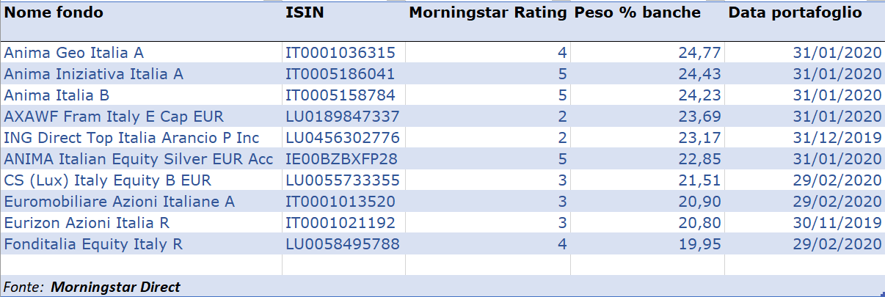Viewport: 885px width, 297px height.
Task: Click the Eurizon Azioni Italia R name
Action: pos(87,223)
